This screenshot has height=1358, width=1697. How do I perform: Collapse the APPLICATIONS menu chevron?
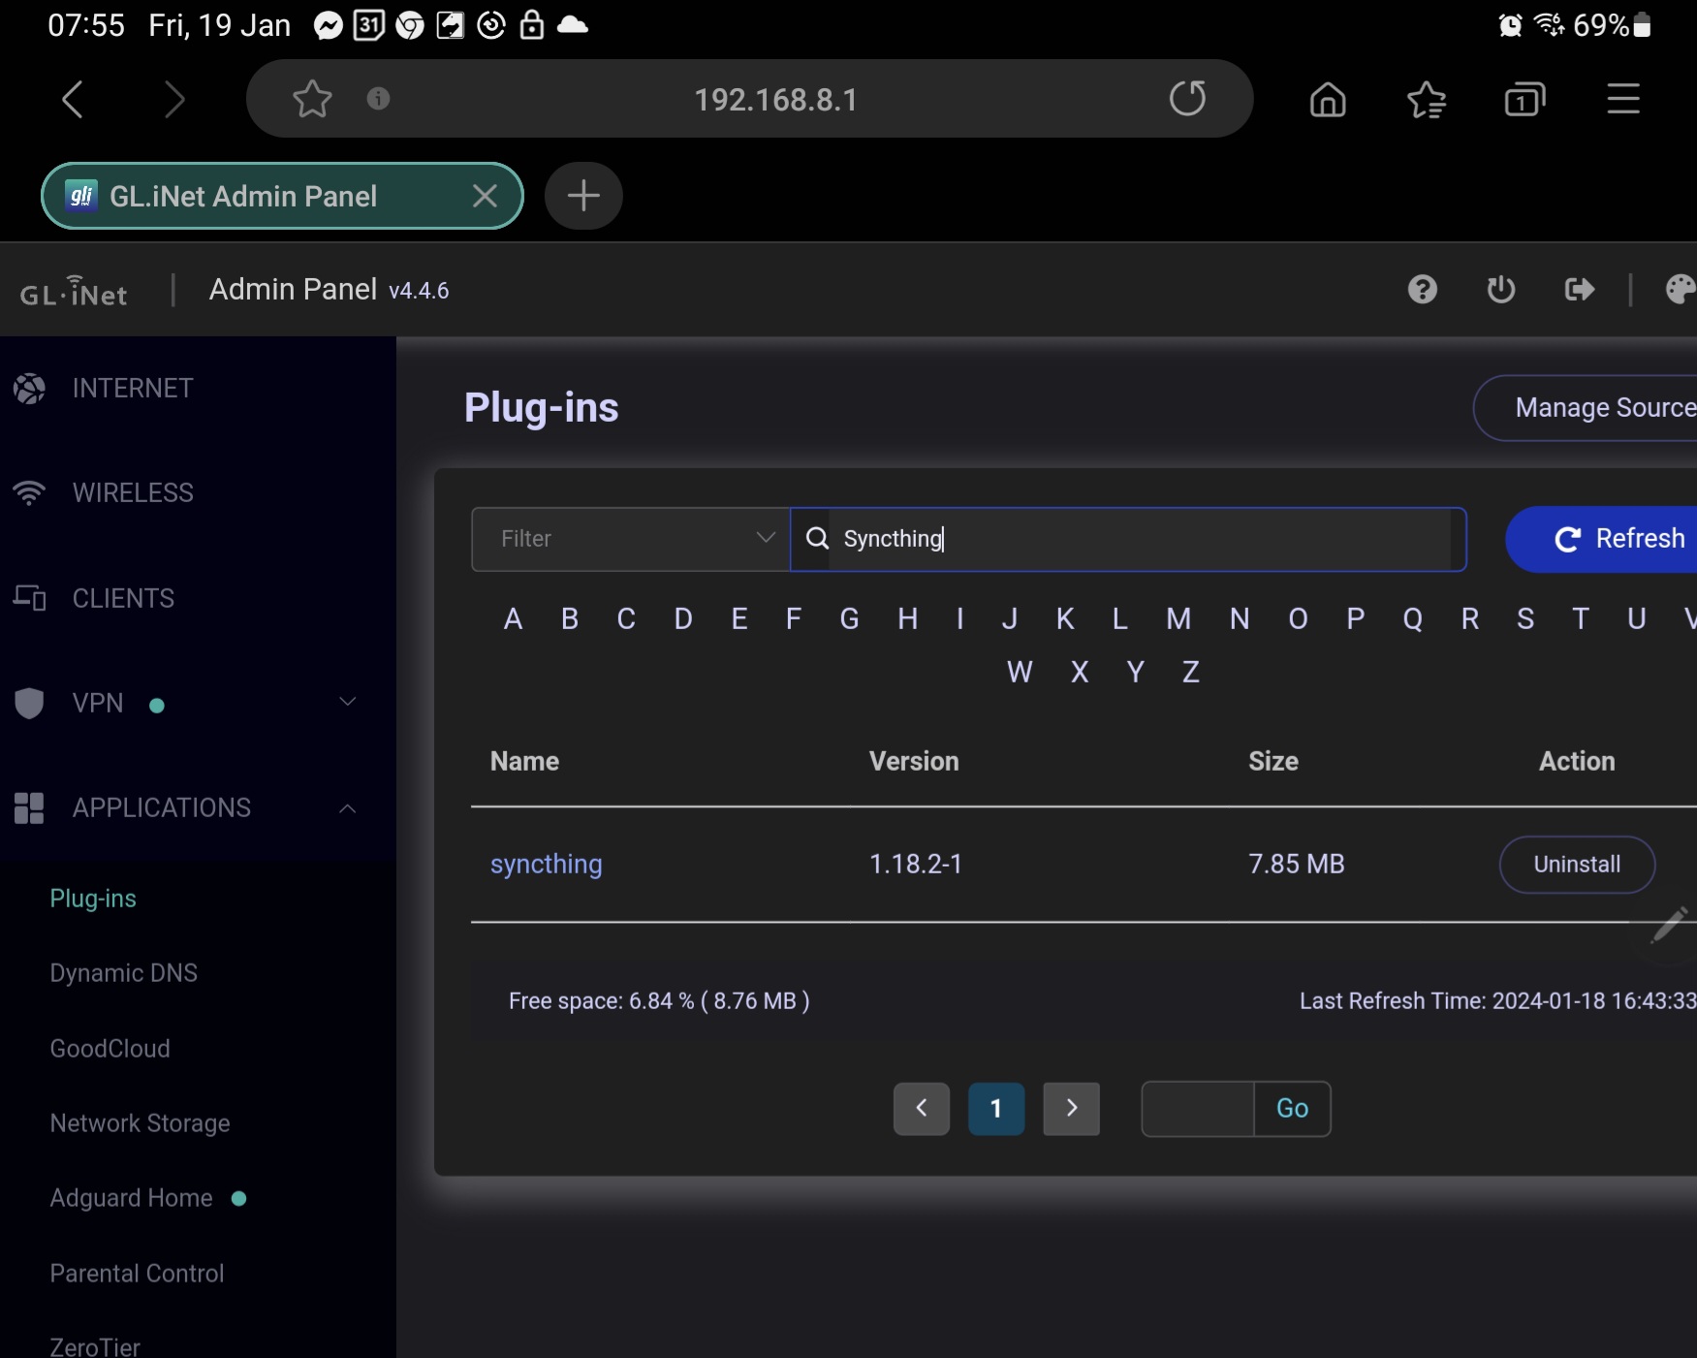(348, 808)
